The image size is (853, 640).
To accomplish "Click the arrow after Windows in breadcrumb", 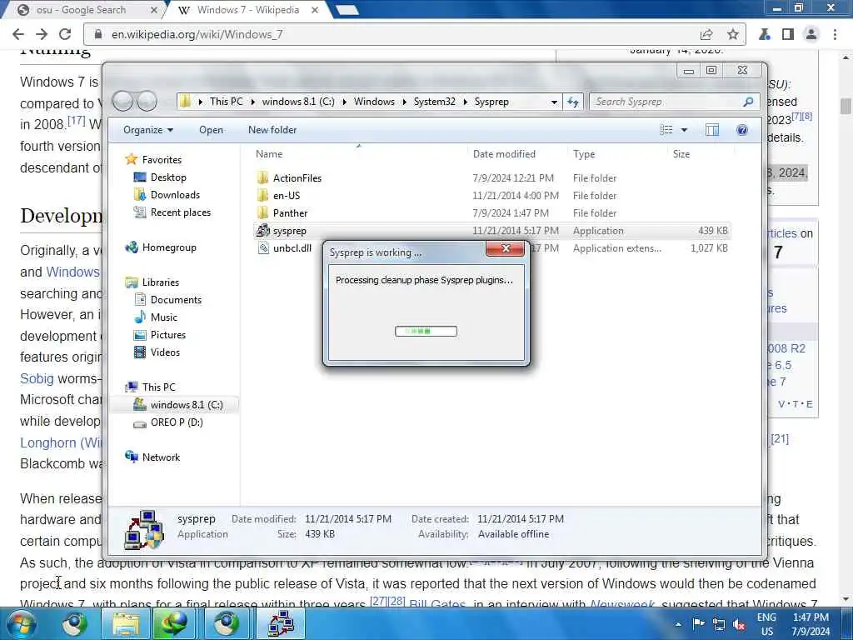I will tap(404, 102).
